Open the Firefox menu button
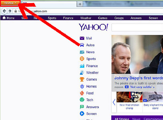The height and width of the screenshot is (120, 163). [10, 3]
